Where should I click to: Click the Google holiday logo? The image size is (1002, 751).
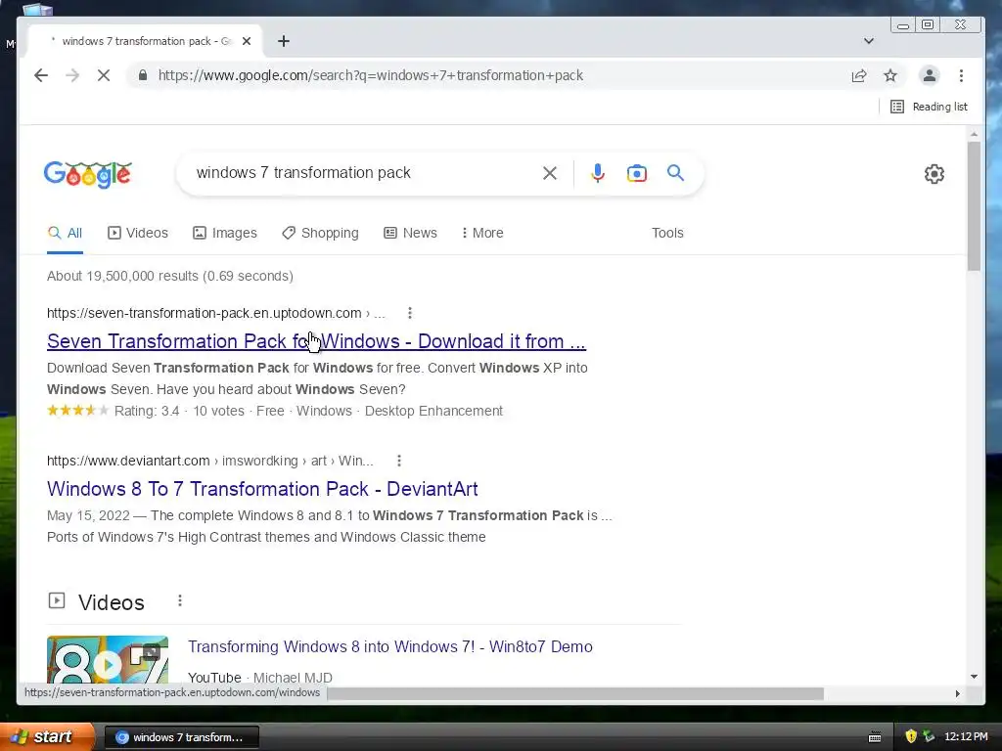(87, 174)
